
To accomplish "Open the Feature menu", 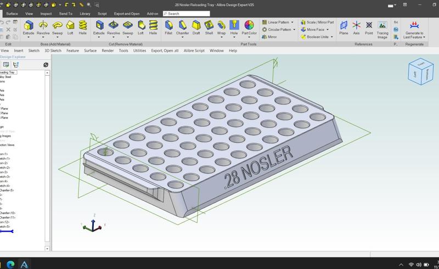I will 72,51.
